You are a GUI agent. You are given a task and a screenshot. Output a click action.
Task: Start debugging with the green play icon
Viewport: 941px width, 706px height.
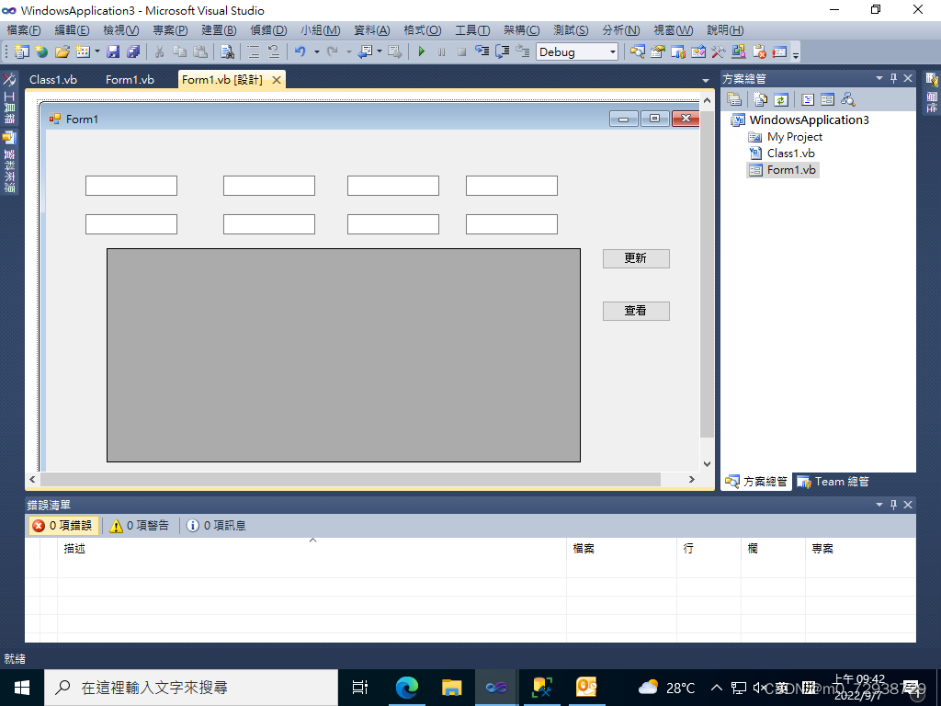click(421, 51)
